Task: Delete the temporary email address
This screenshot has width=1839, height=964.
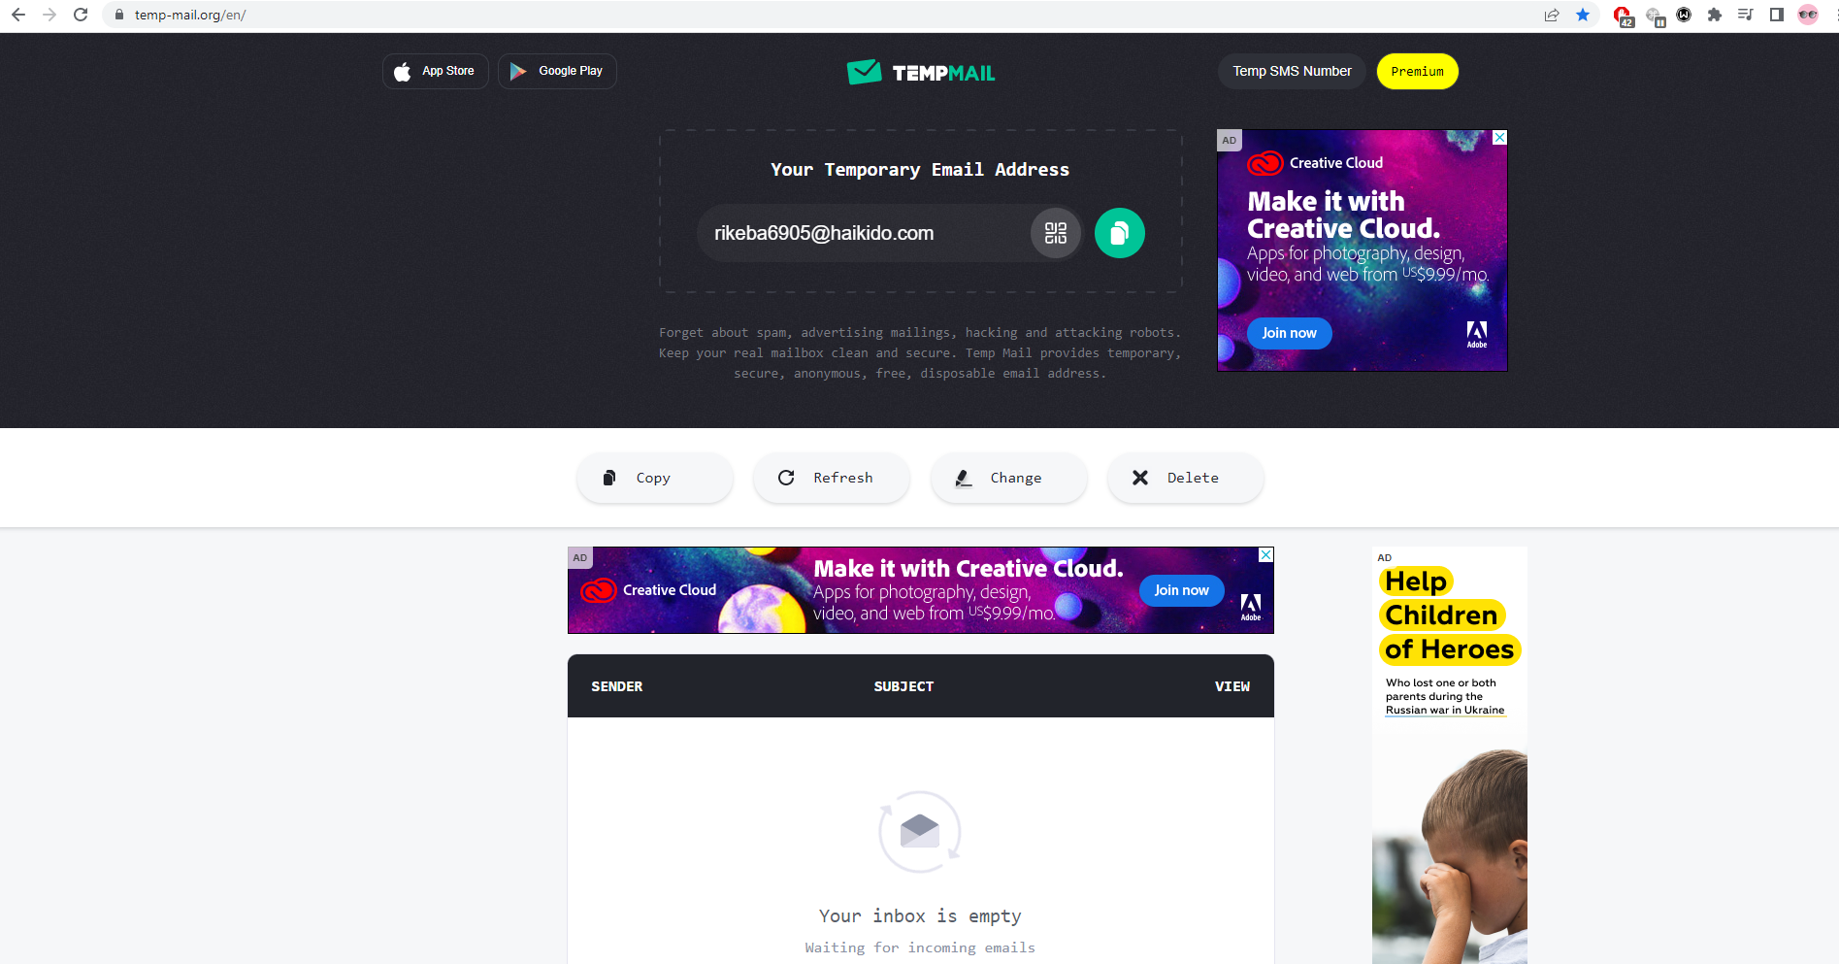Action: tap(1186, 478)
